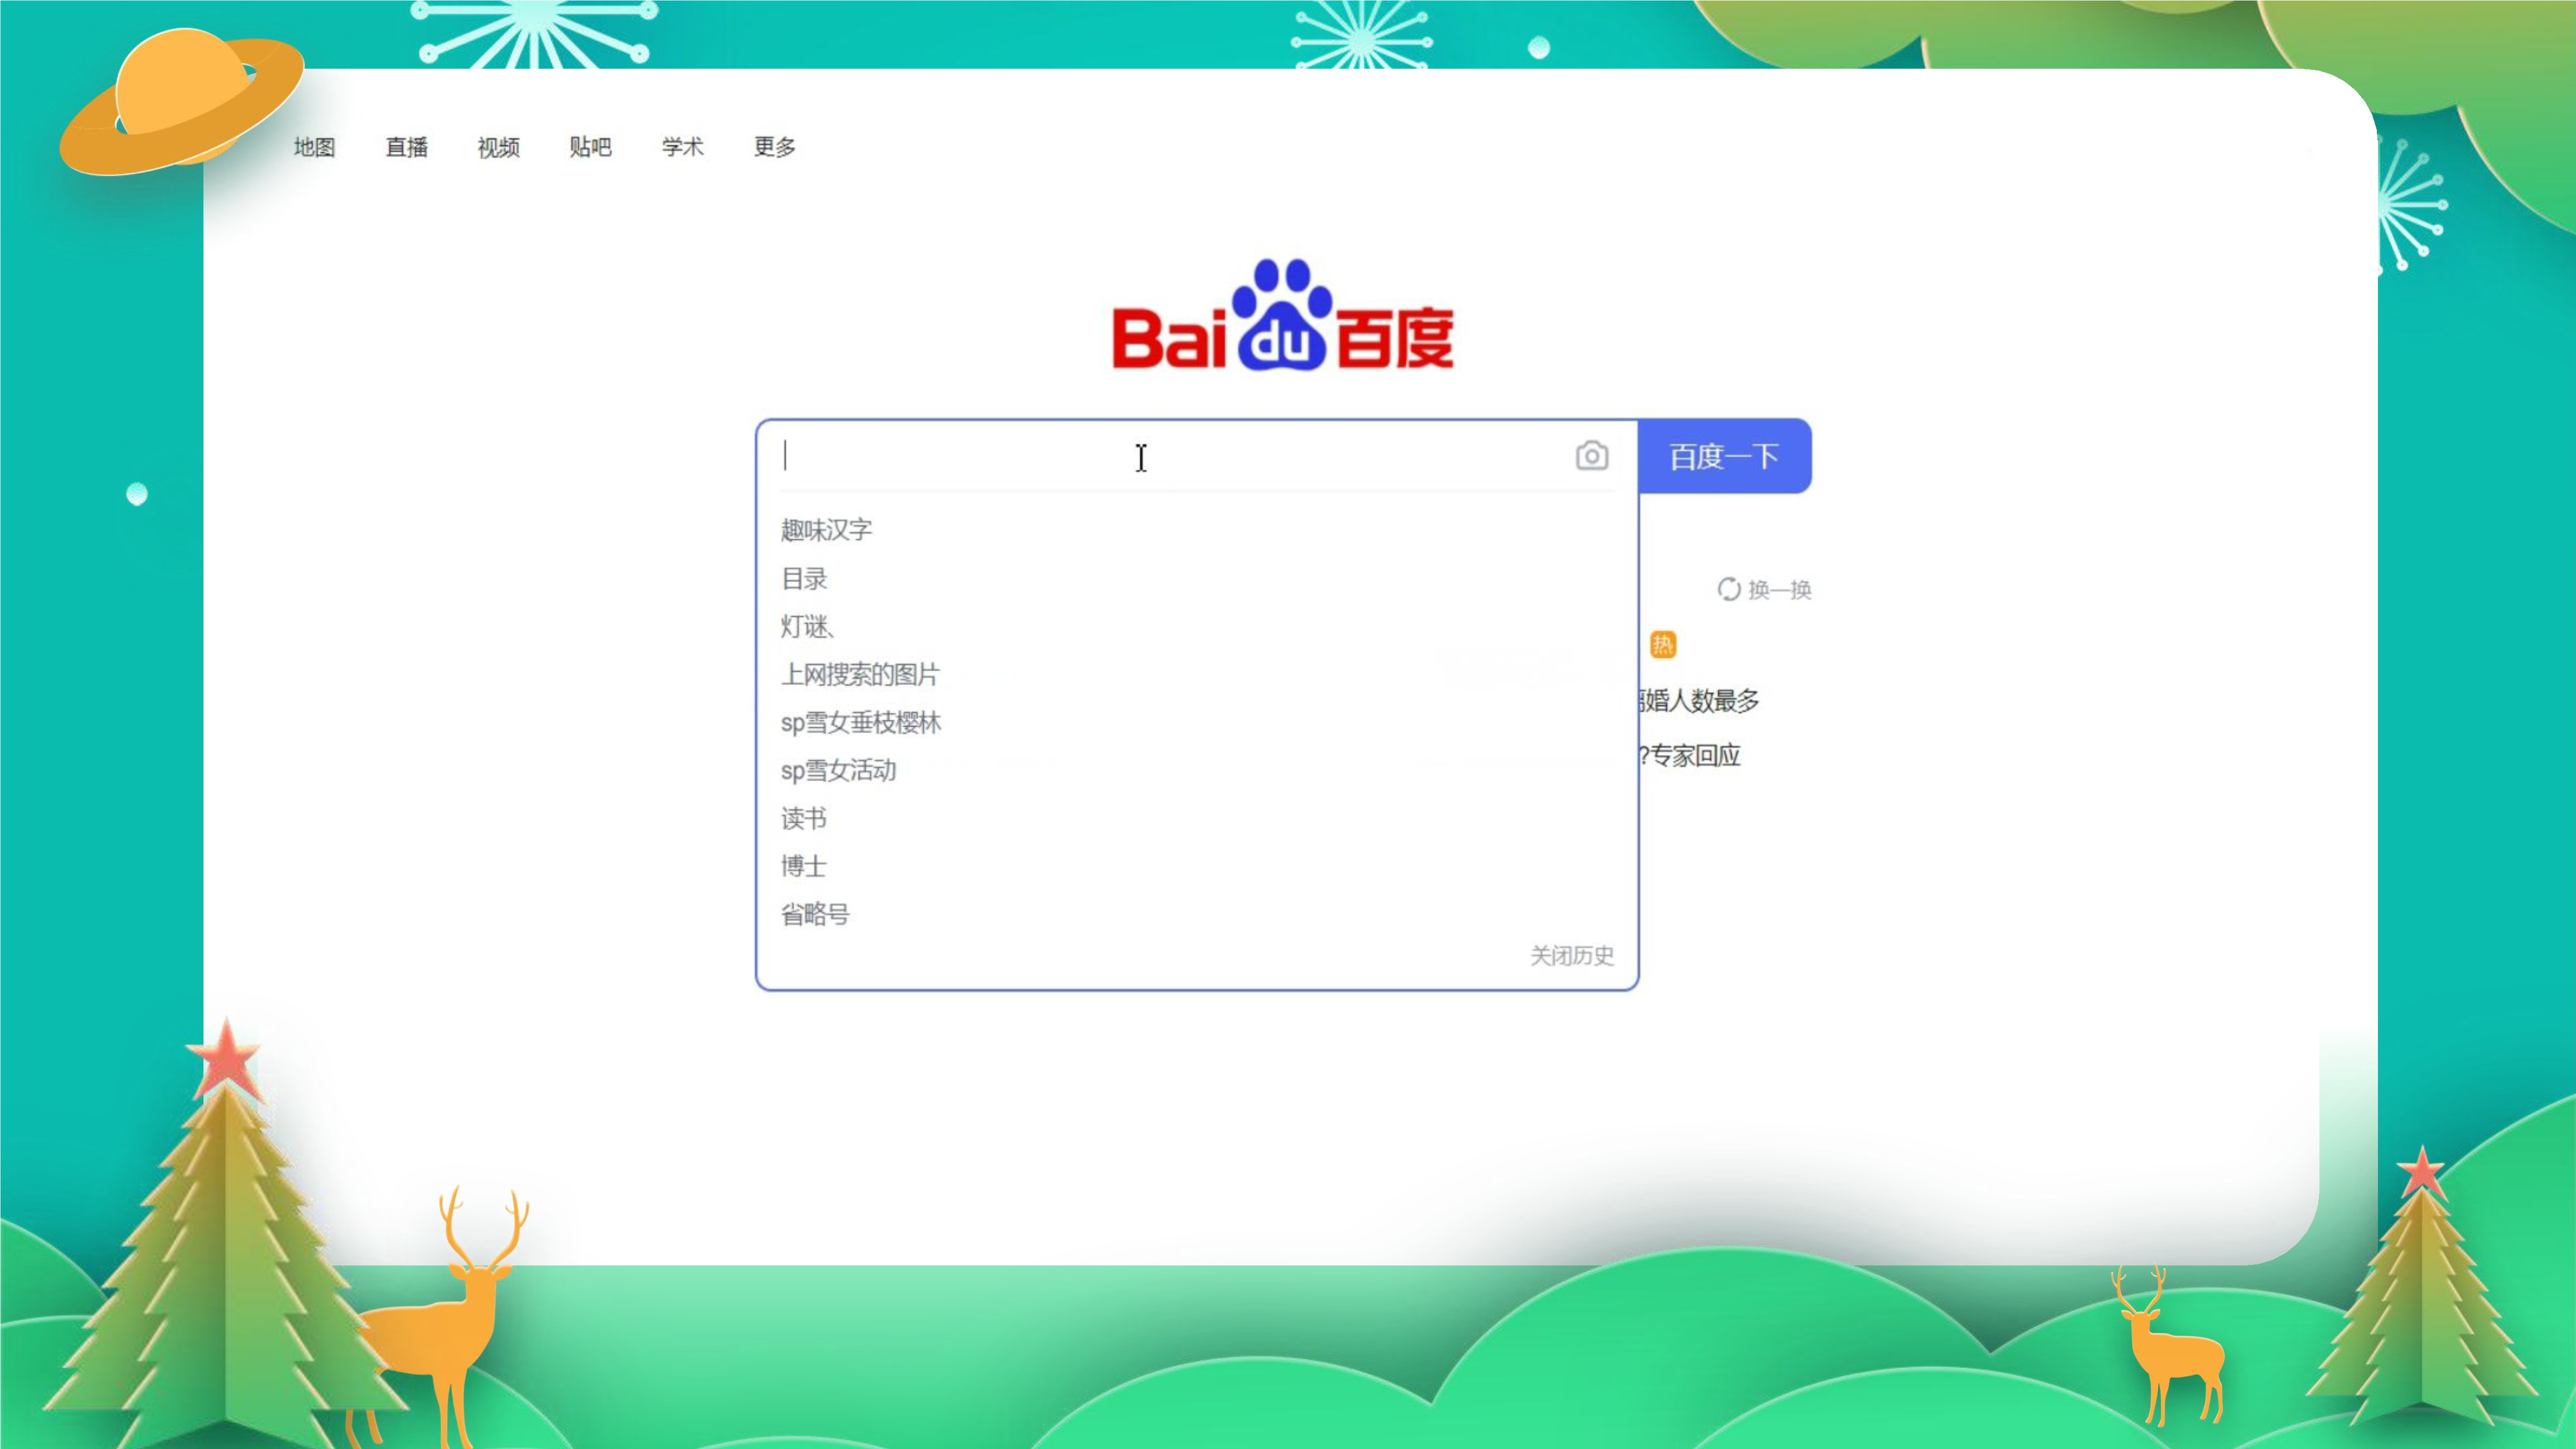The height and width of the screenshot is (1449, 2576).
Task: Choose the 目录 history suggestion
Action: click(x=804, y=579)
